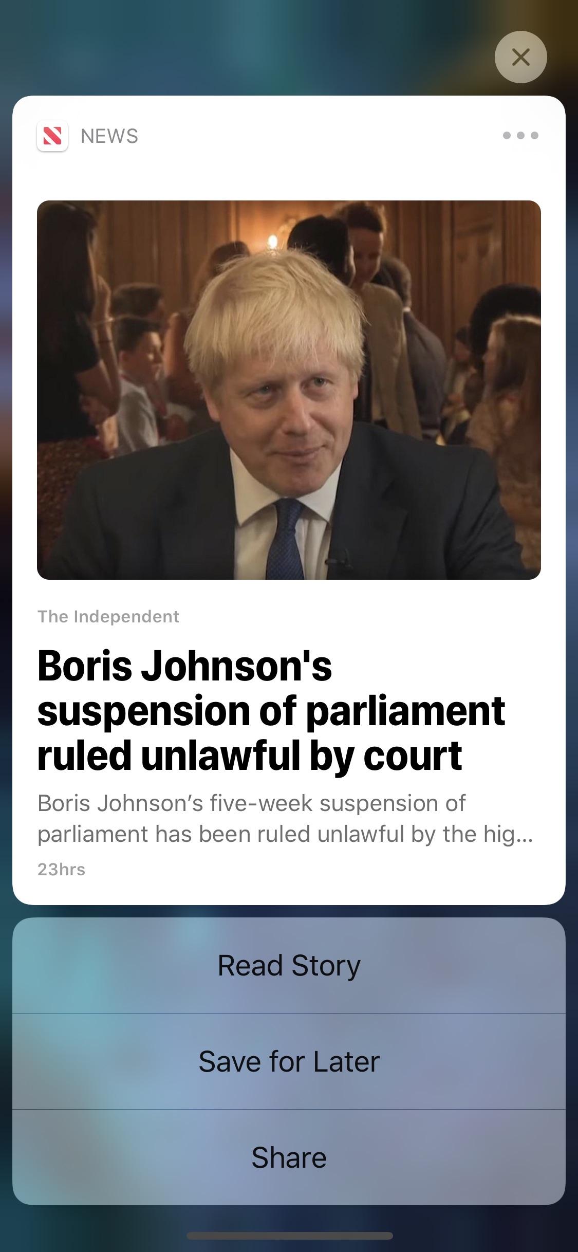Screen dimensions: 578x1252
Task: Tap the red Apple News app icon
Action: tap(52, 136)
